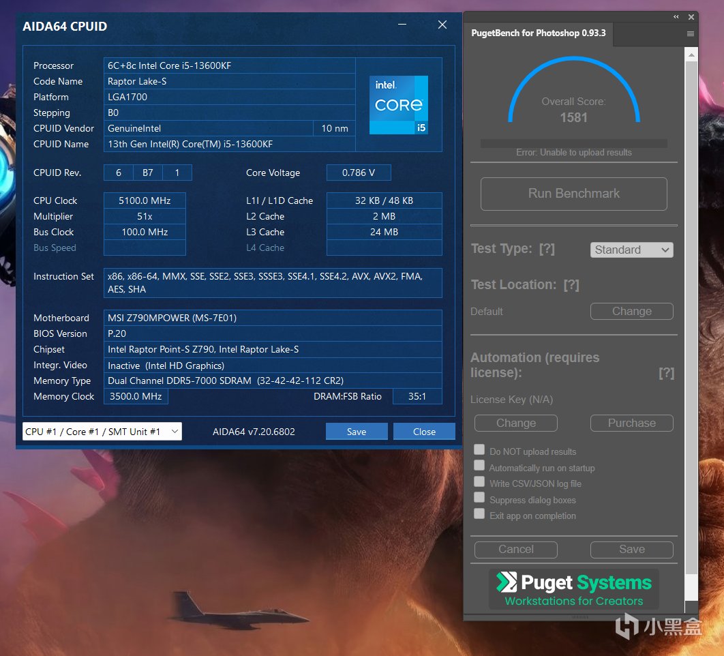Image resolution: width=724 pixels, height=656 pixels.
Task: Open the PugetBench panel hamburger menu
Action: coord(691,33)
